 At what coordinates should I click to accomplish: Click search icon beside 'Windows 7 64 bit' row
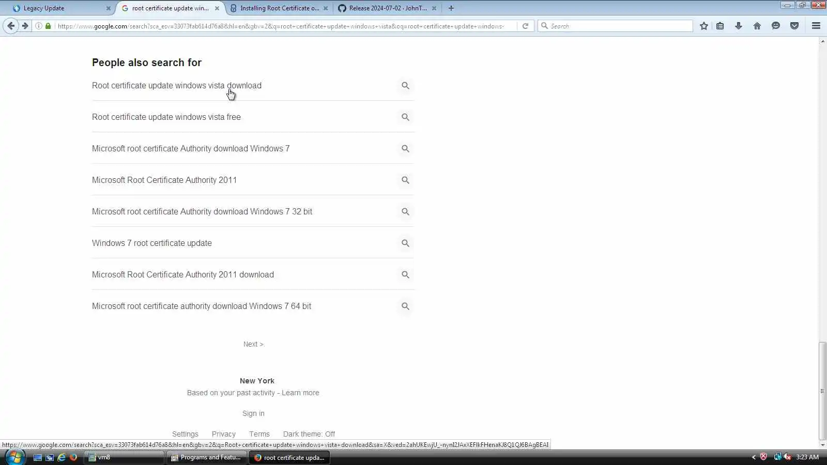pyautogui.click(x=406, y=306)
